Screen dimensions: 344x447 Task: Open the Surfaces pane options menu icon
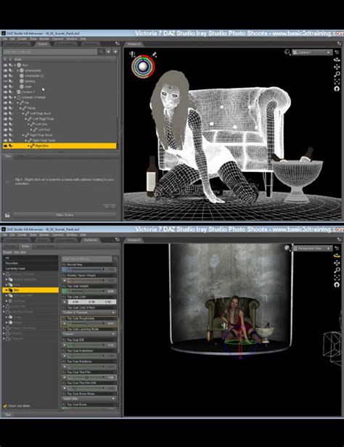click(x=118, y=239)
